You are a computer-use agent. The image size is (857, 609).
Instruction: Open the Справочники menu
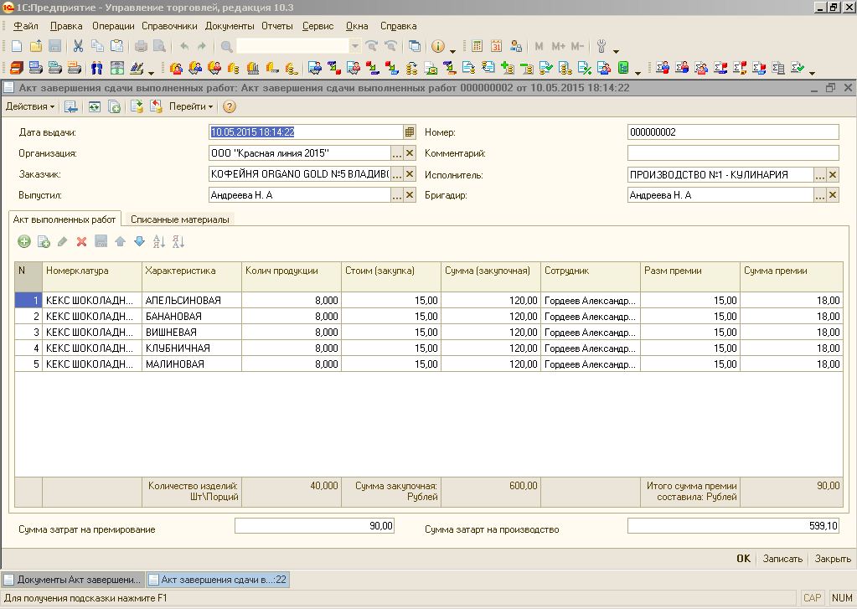[169, 26]
